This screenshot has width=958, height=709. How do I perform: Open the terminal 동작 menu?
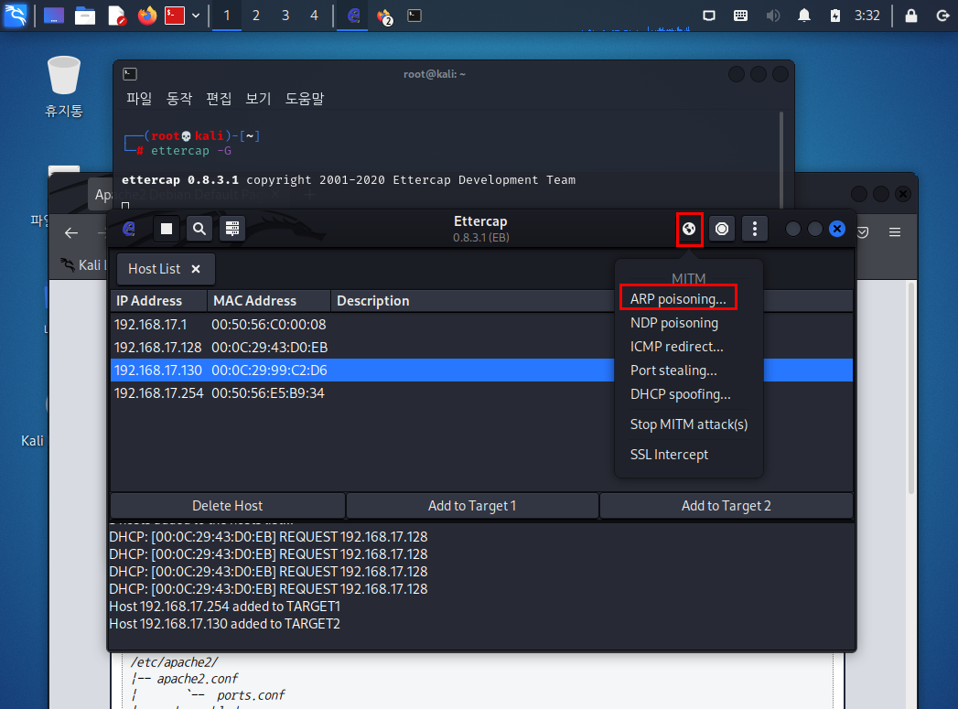point(179,98)
